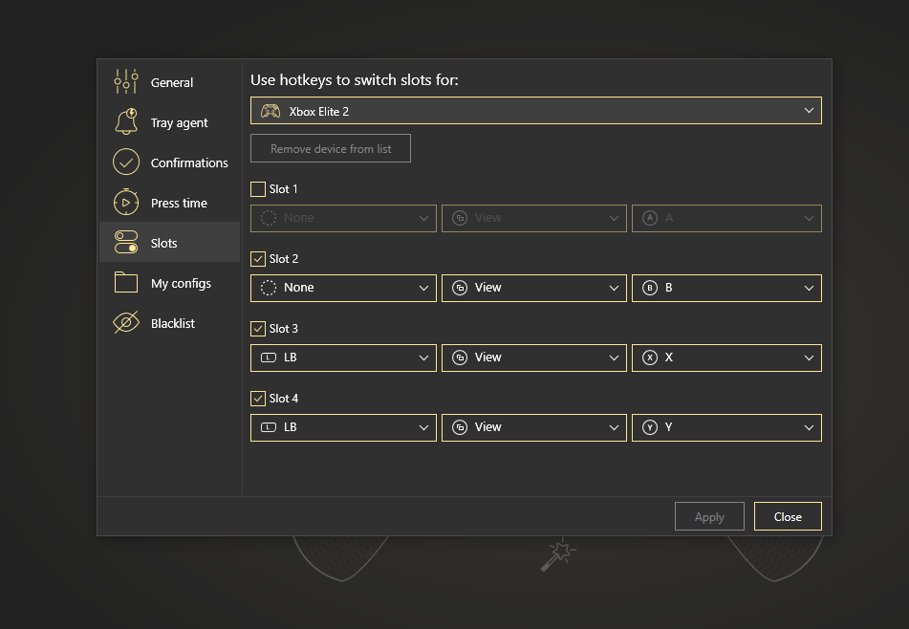
Task: Open Slot 4 dropdown showing Y button
Action: (x=726, y=427)
